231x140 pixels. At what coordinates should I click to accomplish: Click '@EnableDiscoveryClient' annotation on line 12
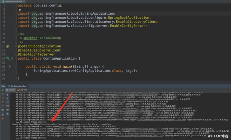(39, 50)
